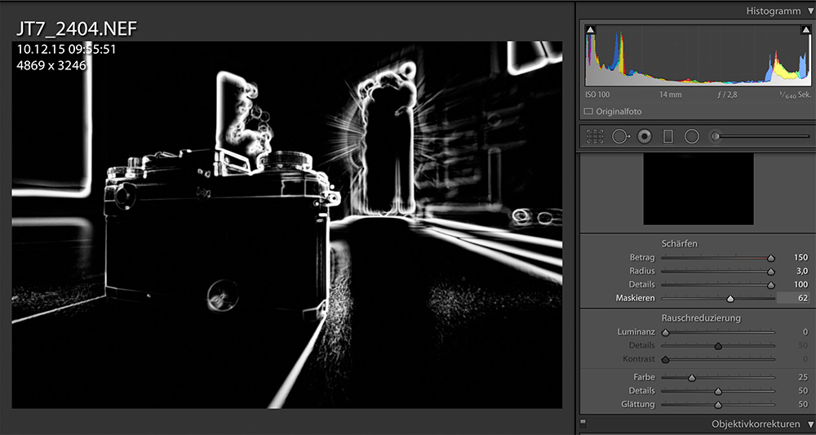Click the Betrag sharpening slider handle
The width and height of the screenshot is (816, 435).
pos(770,258)
